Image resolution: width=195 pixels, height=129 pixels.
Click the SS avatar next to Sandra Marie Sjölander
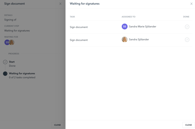pos(125,26)
